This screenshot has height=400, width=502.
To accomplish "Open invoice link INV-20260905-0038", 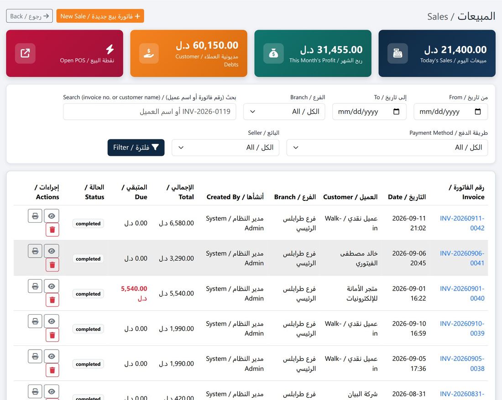I will click(x=462, y=364).
